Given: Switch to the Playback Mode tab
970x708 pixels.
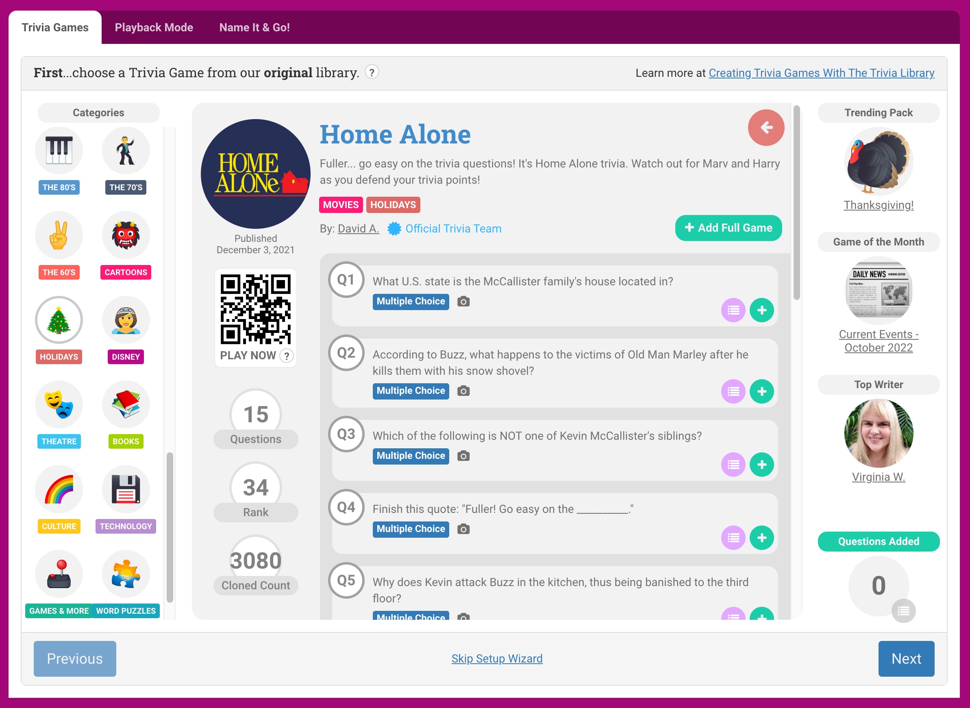Looking at the screenshot, I should click(154, 27).
